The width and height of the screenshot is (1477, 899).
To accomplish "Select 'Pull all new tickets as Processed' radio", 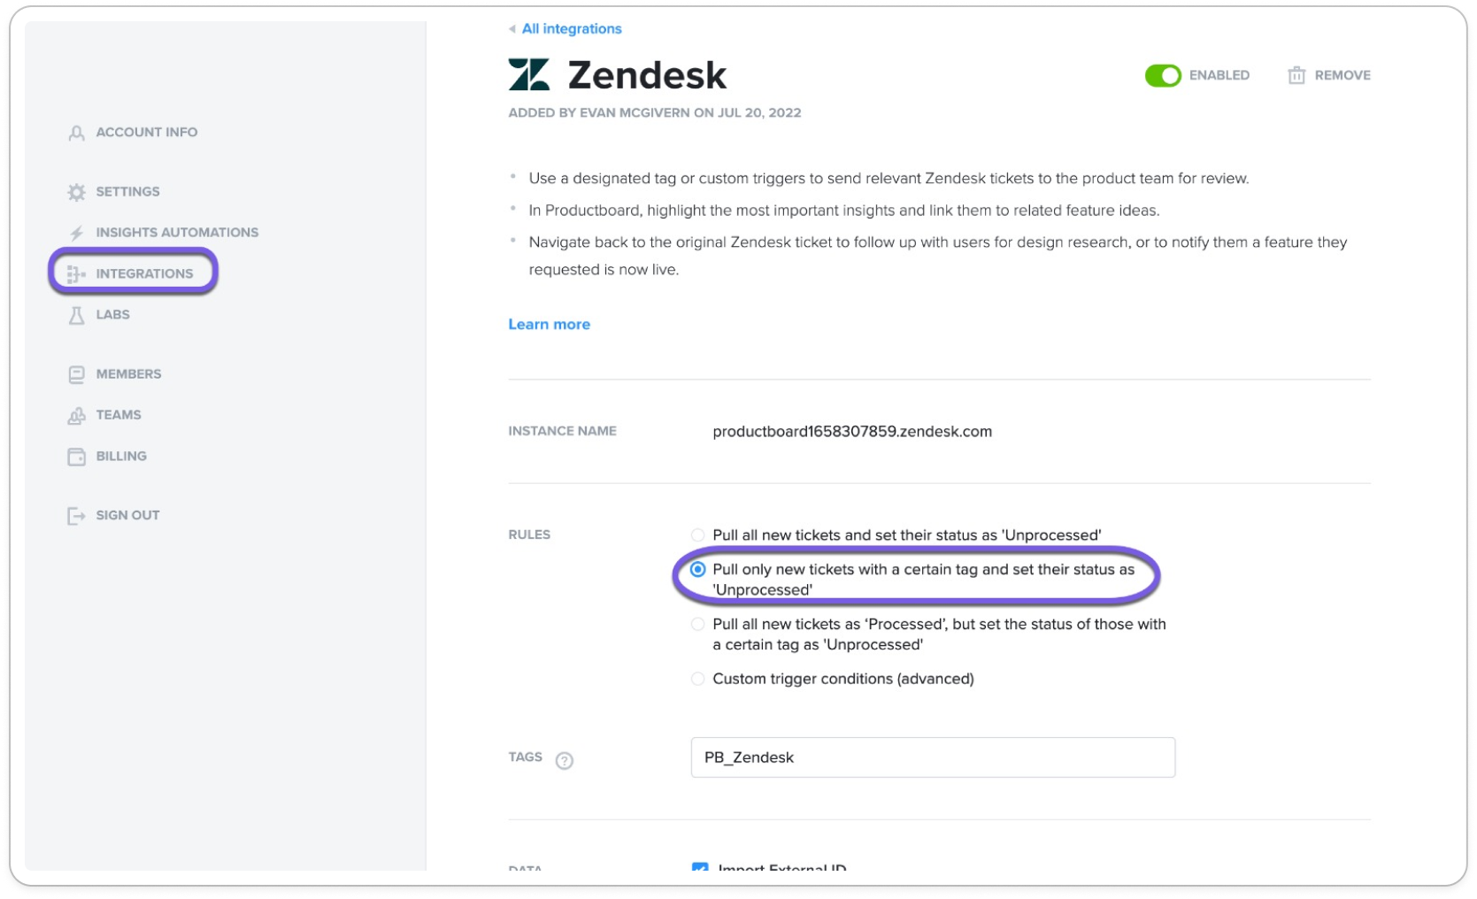I will (698, 625).
